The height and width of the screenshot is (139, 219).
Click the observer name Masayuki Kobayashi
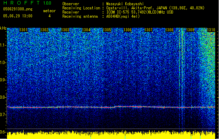click(x=125, y=4)
